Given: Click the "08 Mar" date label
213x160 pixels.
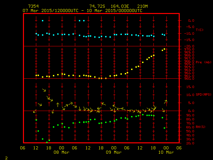Looking at the screenshot, I should tap(62, 152).
